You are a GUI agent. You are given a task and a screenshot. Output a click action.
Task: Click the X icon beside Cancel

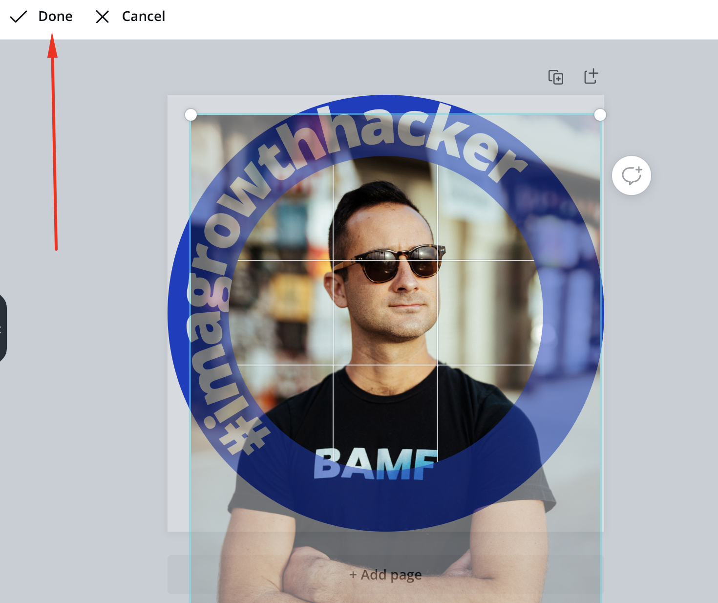coord(103,17)
